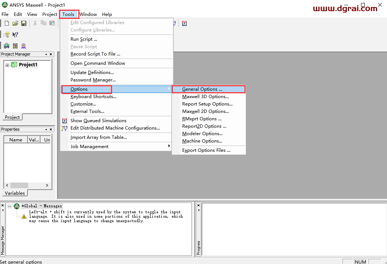Click the Save floppy disk icon
The image size is (387, 264).
coord(24,23)
